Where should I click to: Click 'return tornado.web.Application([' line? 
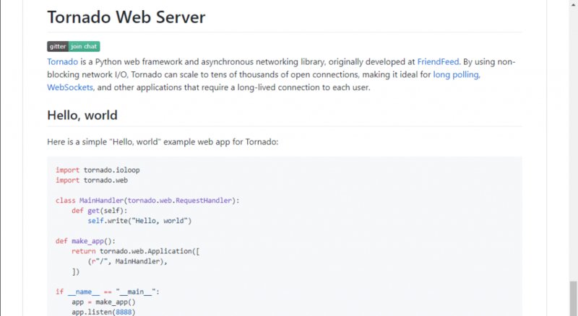click(135, 251)
